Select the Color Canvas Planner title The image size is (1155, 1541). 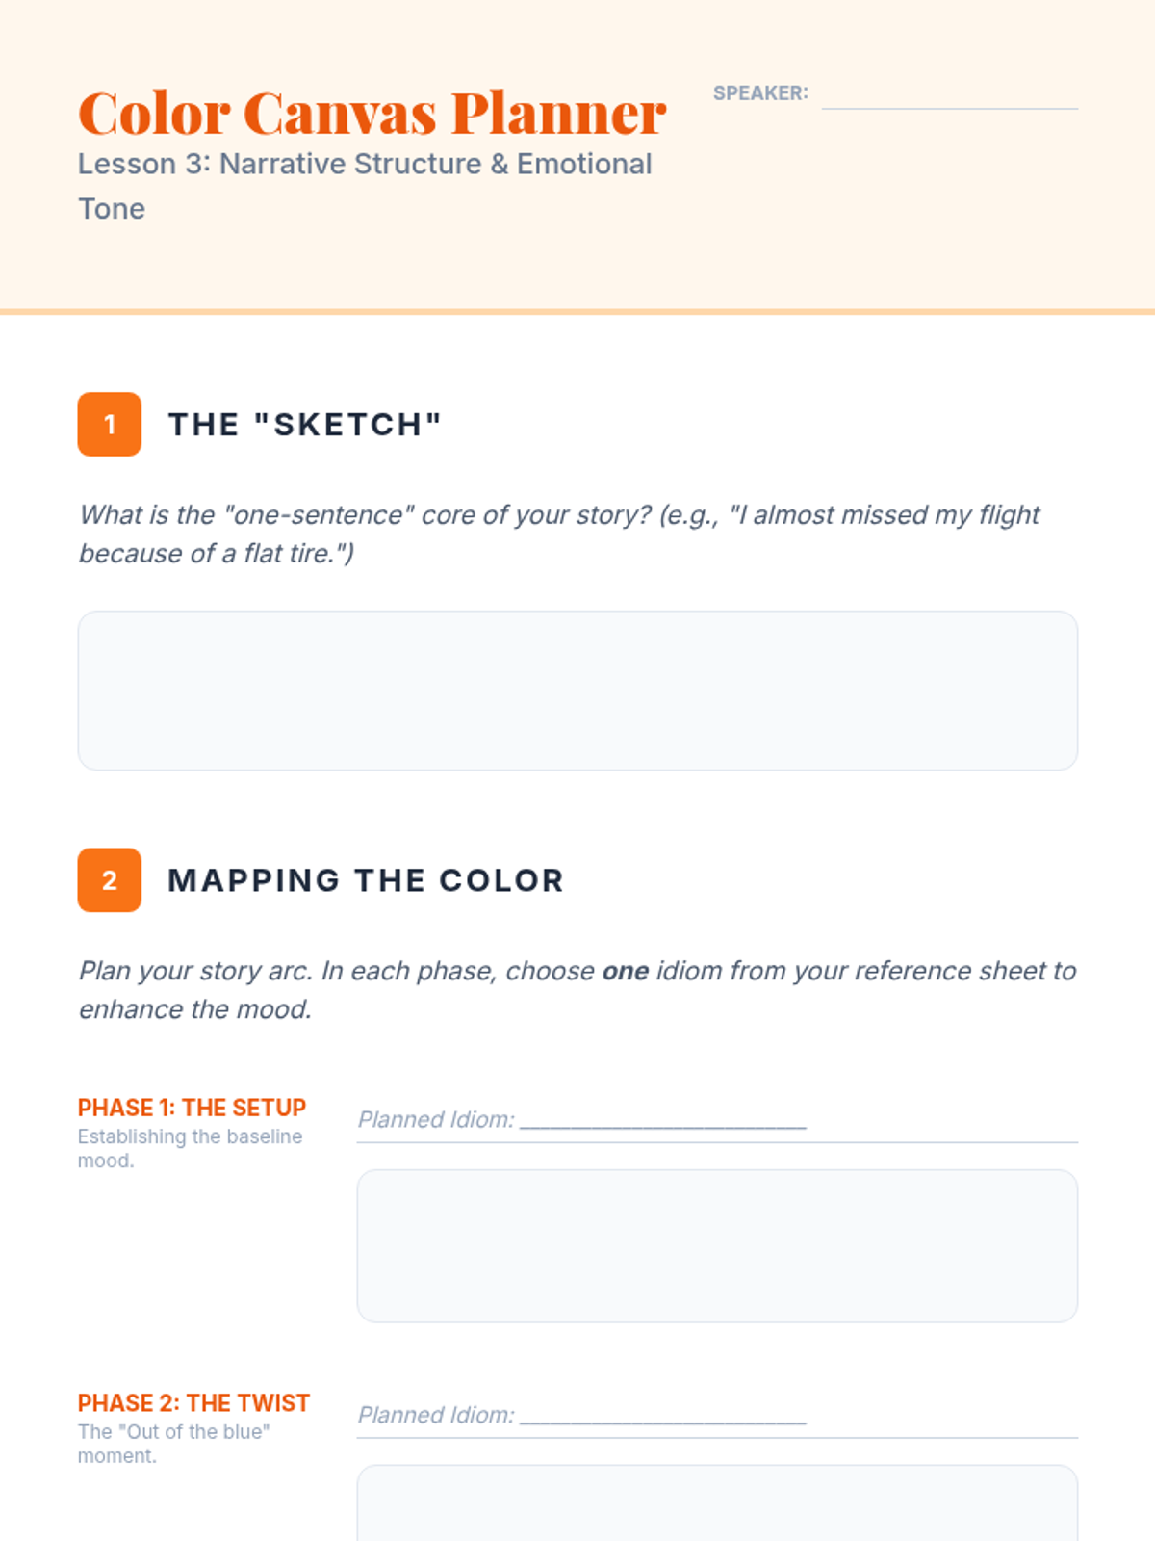[x=372, y=114]
